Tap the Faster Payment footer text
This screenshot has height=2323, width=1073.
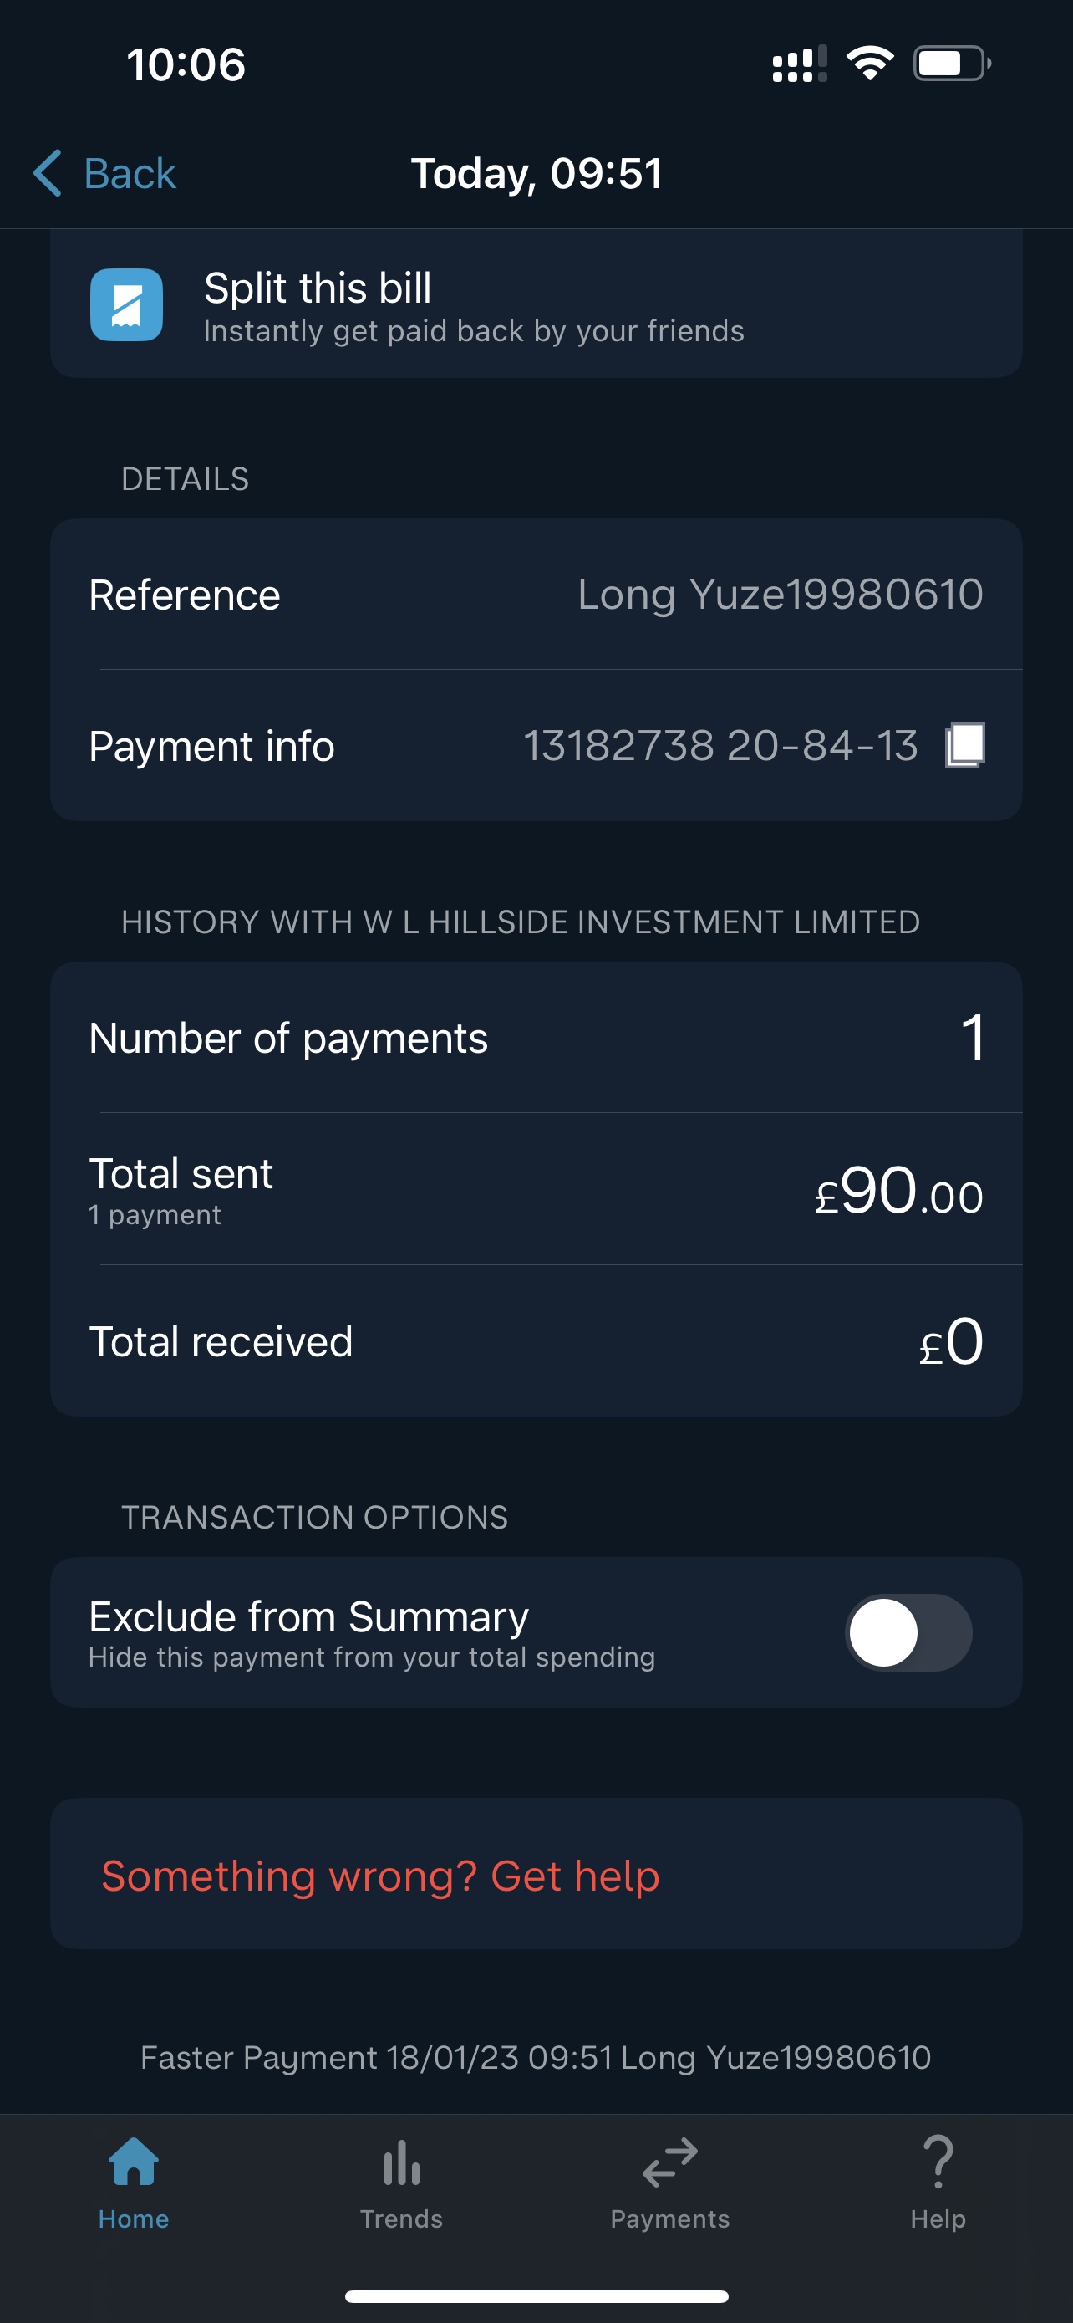pos(536,2058)
